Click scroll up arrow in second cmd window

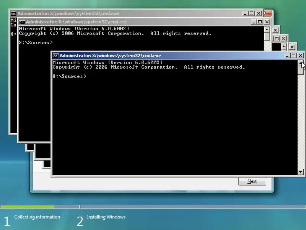(267, 30)
